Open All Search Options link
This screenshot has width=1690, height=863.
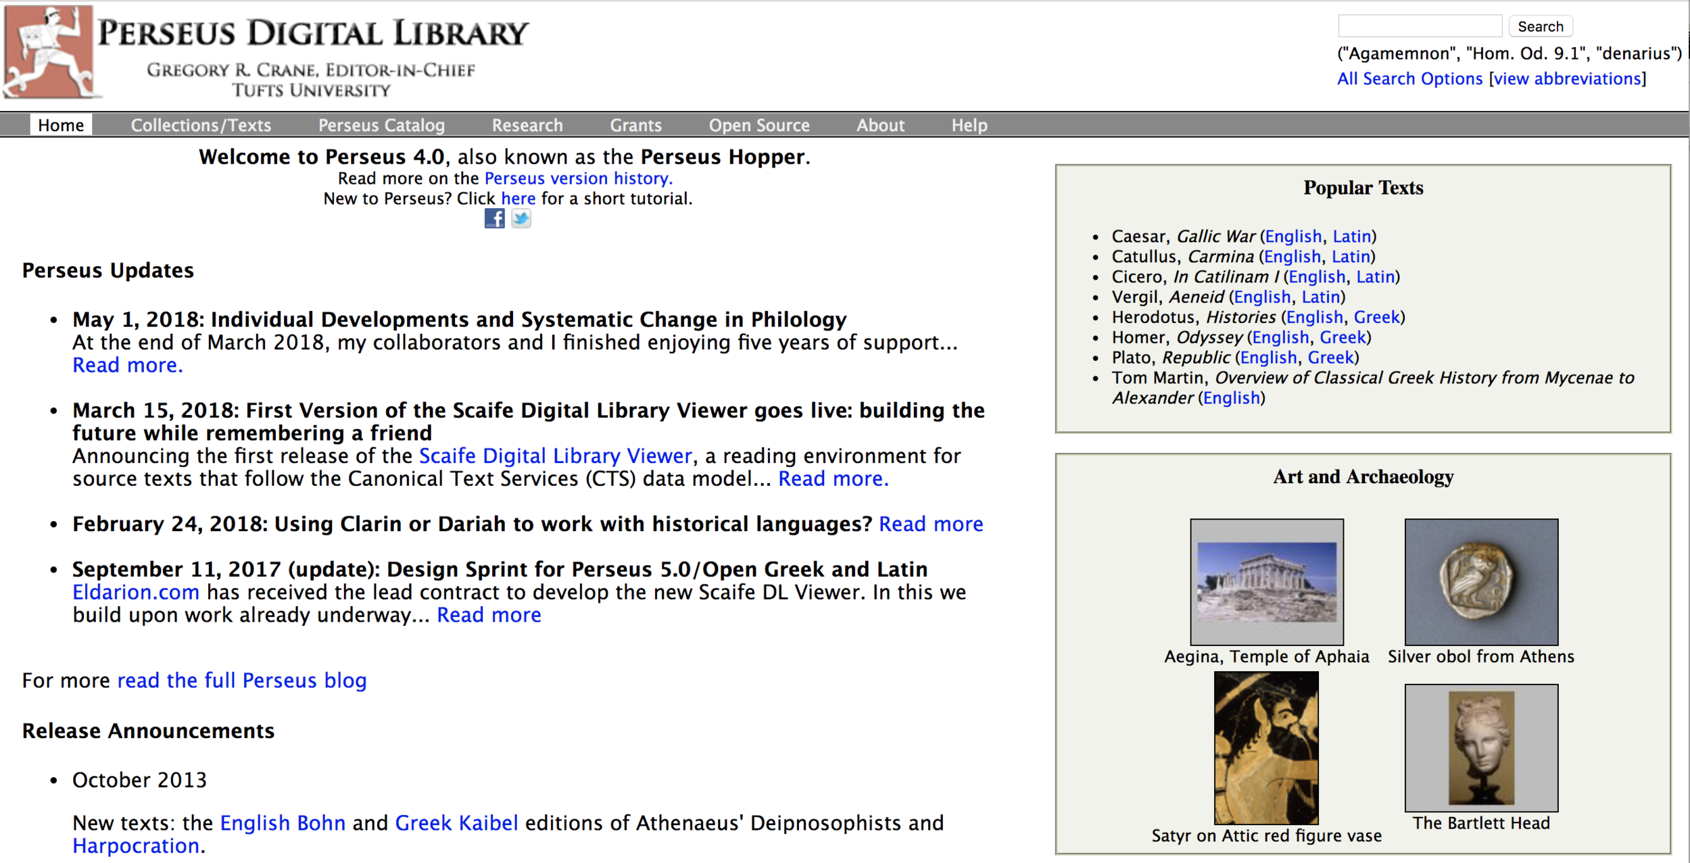(x=1409, y=78)
